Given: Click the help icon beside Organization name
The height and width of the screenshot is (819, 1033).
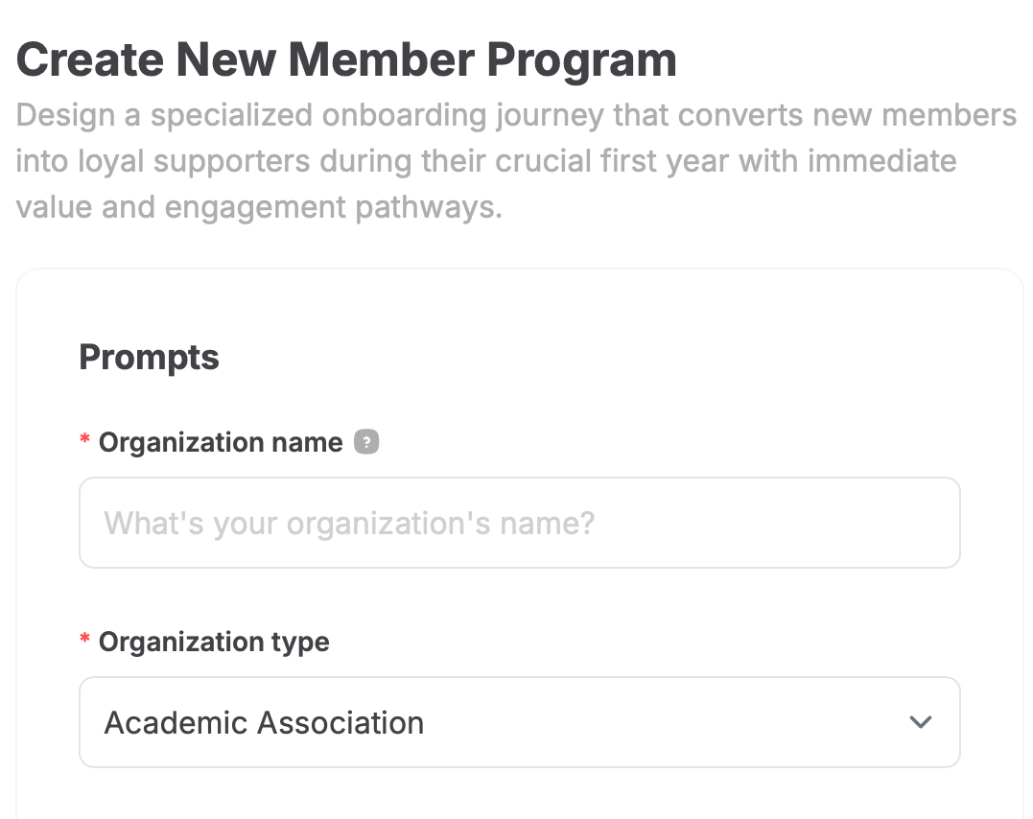Looking at the screenshot, I should 366,442.
